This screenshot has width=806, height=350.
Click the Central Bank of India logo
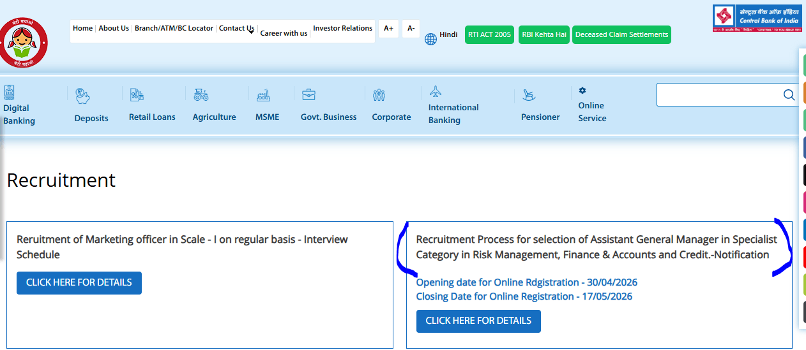(757, 18)
